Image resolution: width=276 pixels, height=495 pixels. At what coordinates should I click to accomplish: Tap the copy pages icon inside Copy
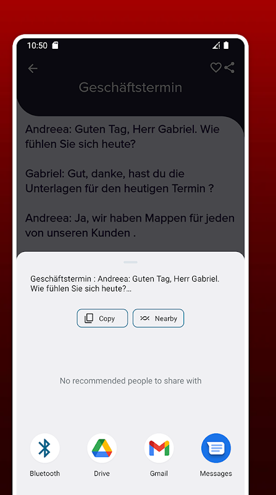click(x=89, y=318)
